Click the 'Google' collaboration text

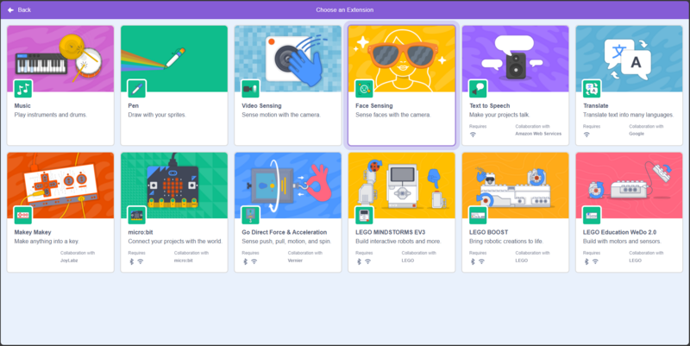tap(637, 134)
